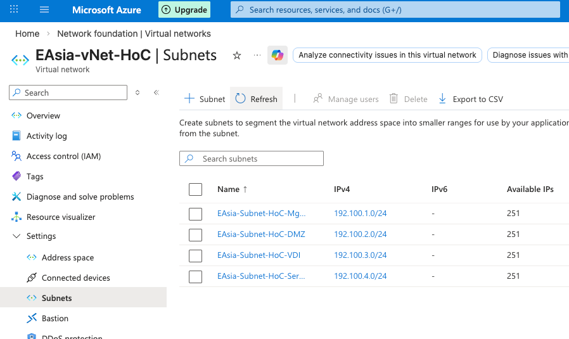Click the Upgrade button in top bar

click(x=184, y=10)
